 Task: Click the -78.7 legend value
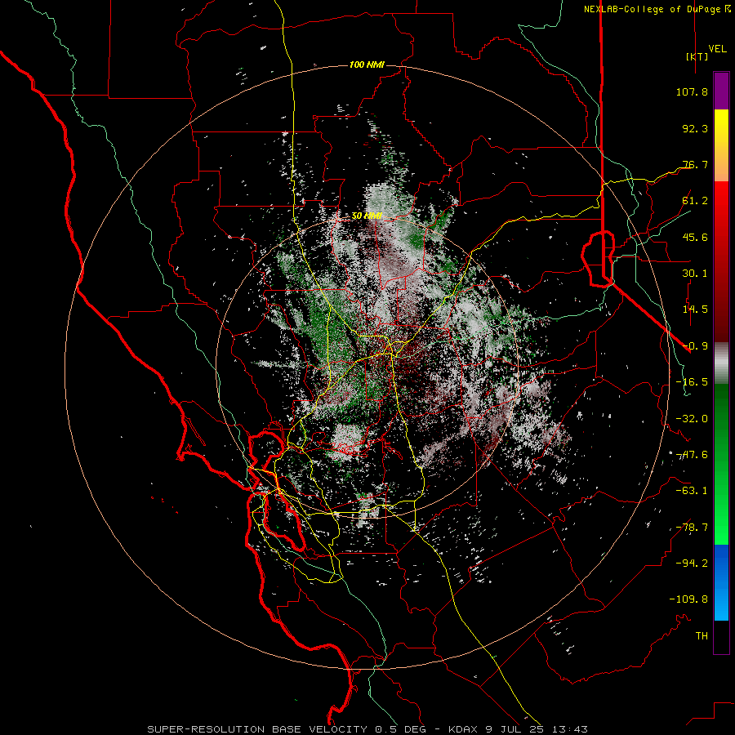coord(692,528)
